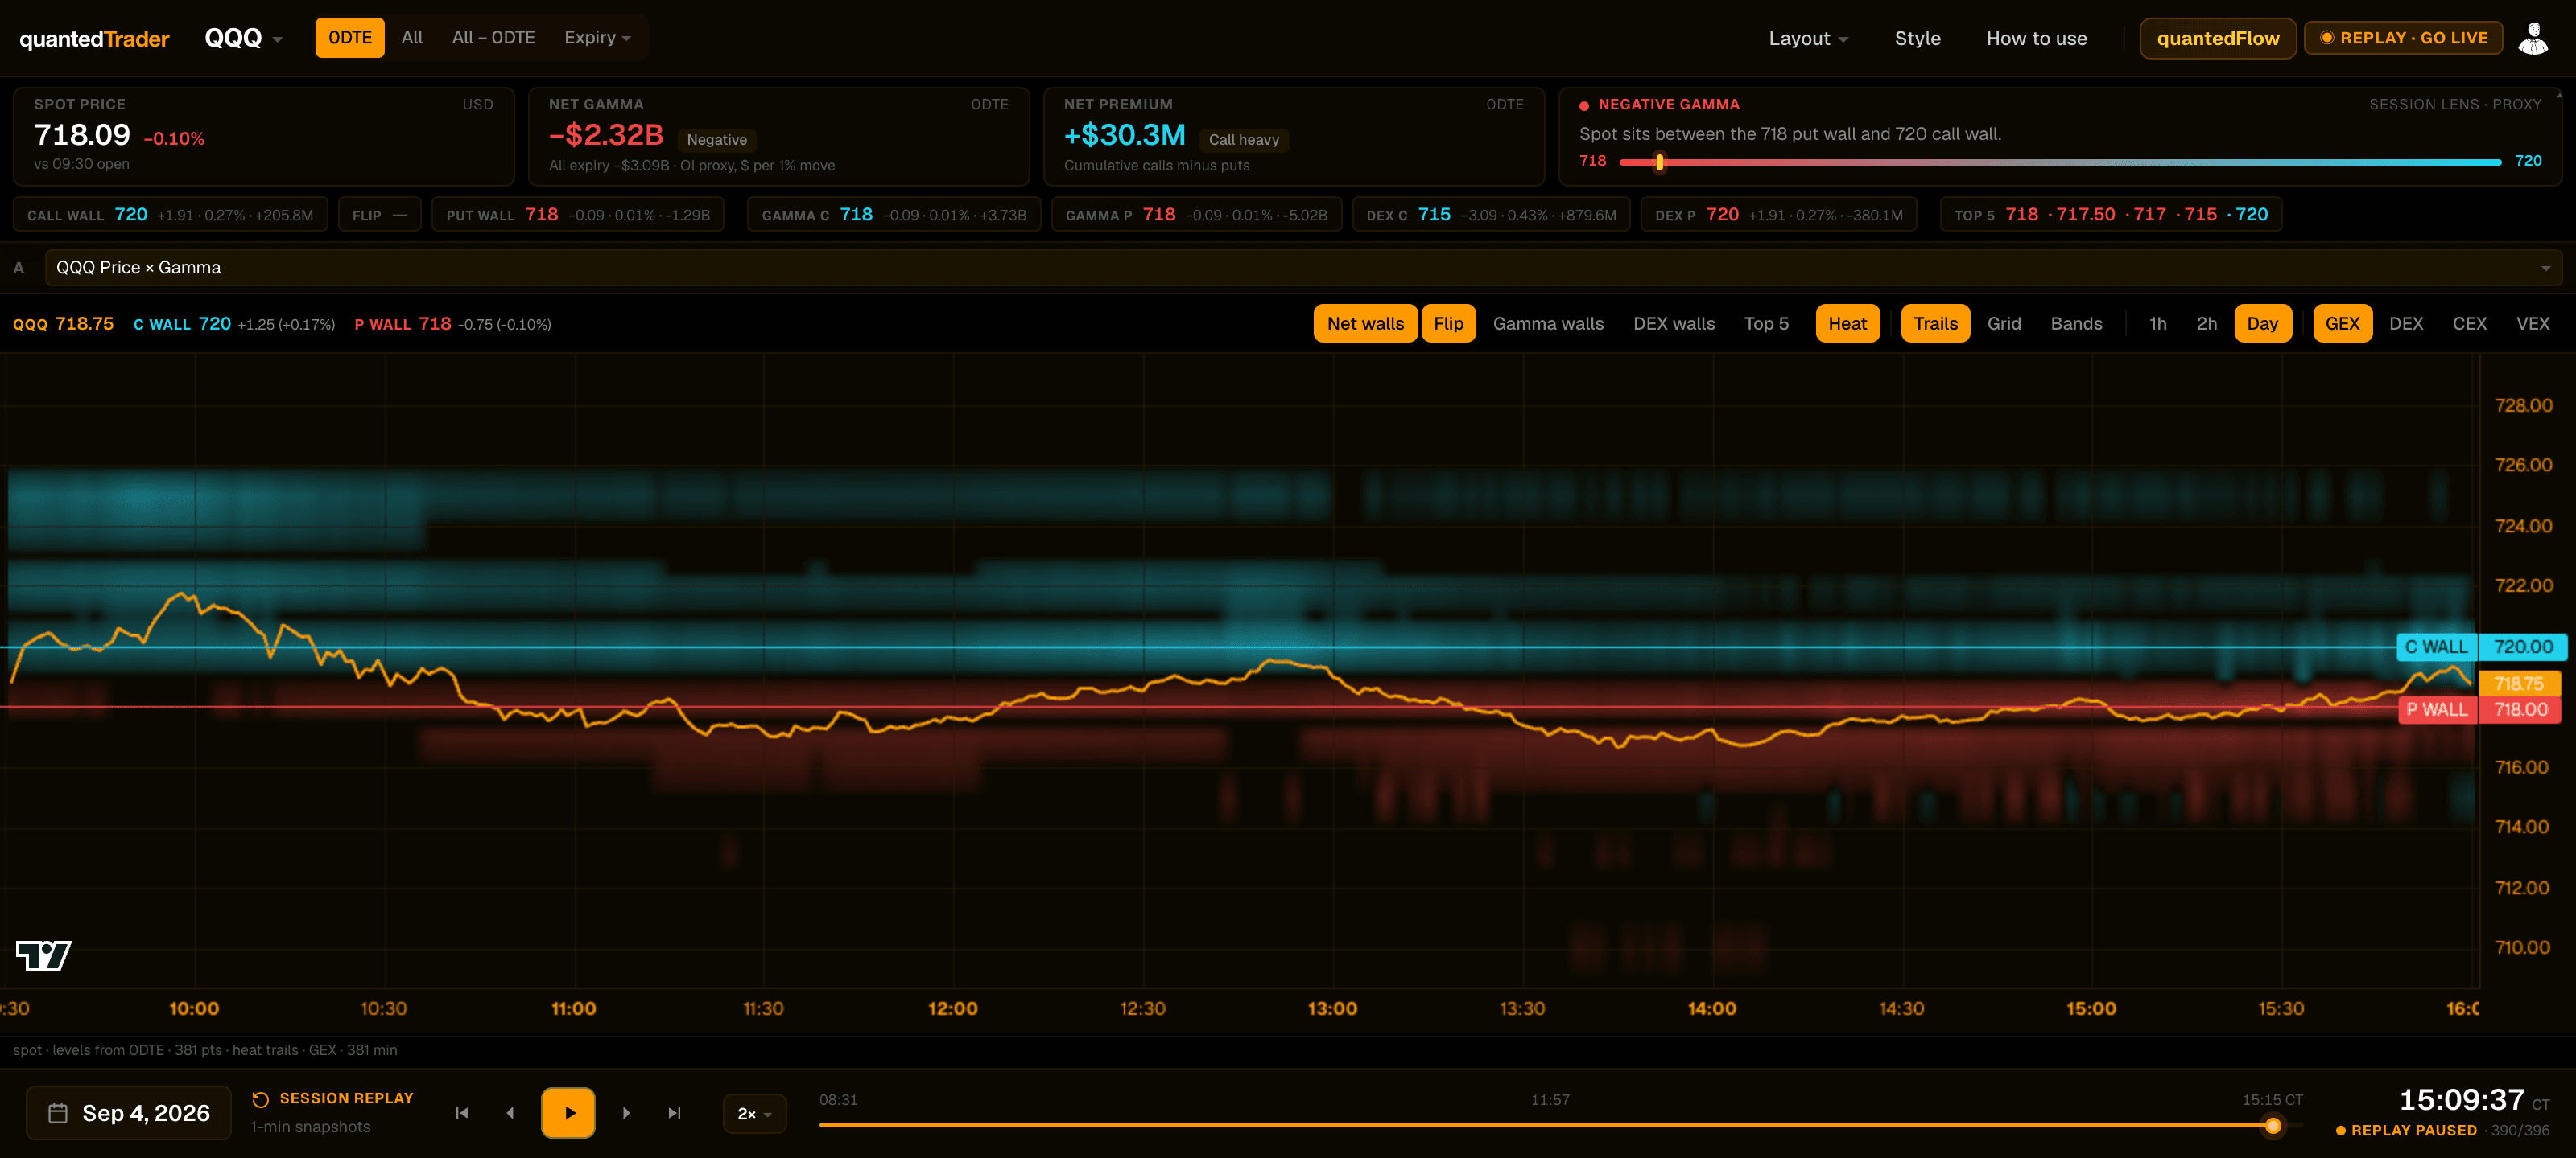Enable Top 5 levels overlay

click(1766, 324)
